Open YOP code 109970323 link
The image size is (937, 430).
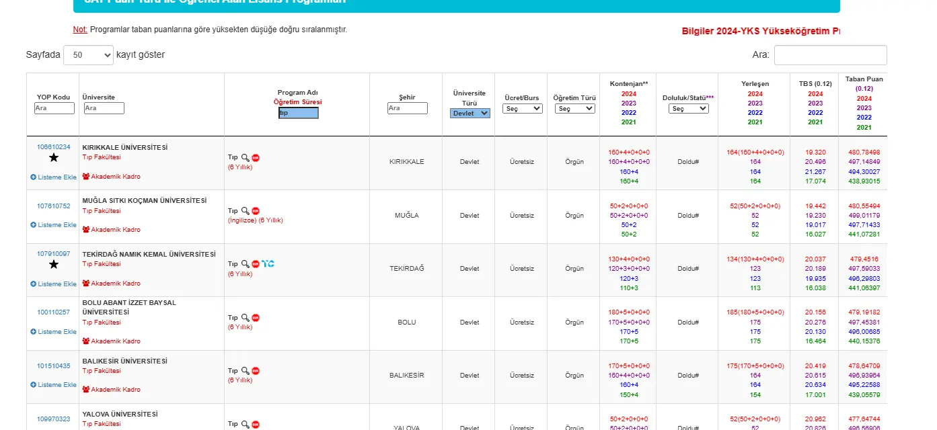point(54,419)
